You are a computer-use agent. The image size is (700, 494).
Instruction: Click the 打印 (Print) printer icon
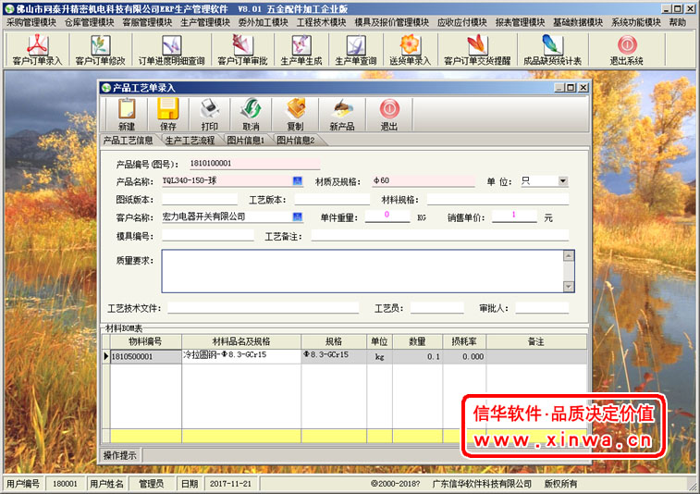209,114
